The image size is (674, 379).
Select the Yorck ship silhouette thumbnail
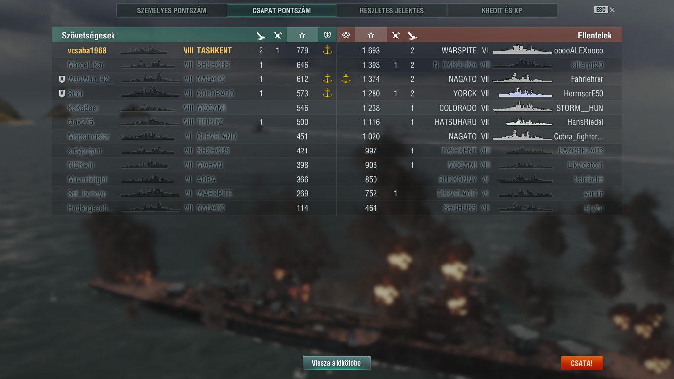click(x=525, y=93)
